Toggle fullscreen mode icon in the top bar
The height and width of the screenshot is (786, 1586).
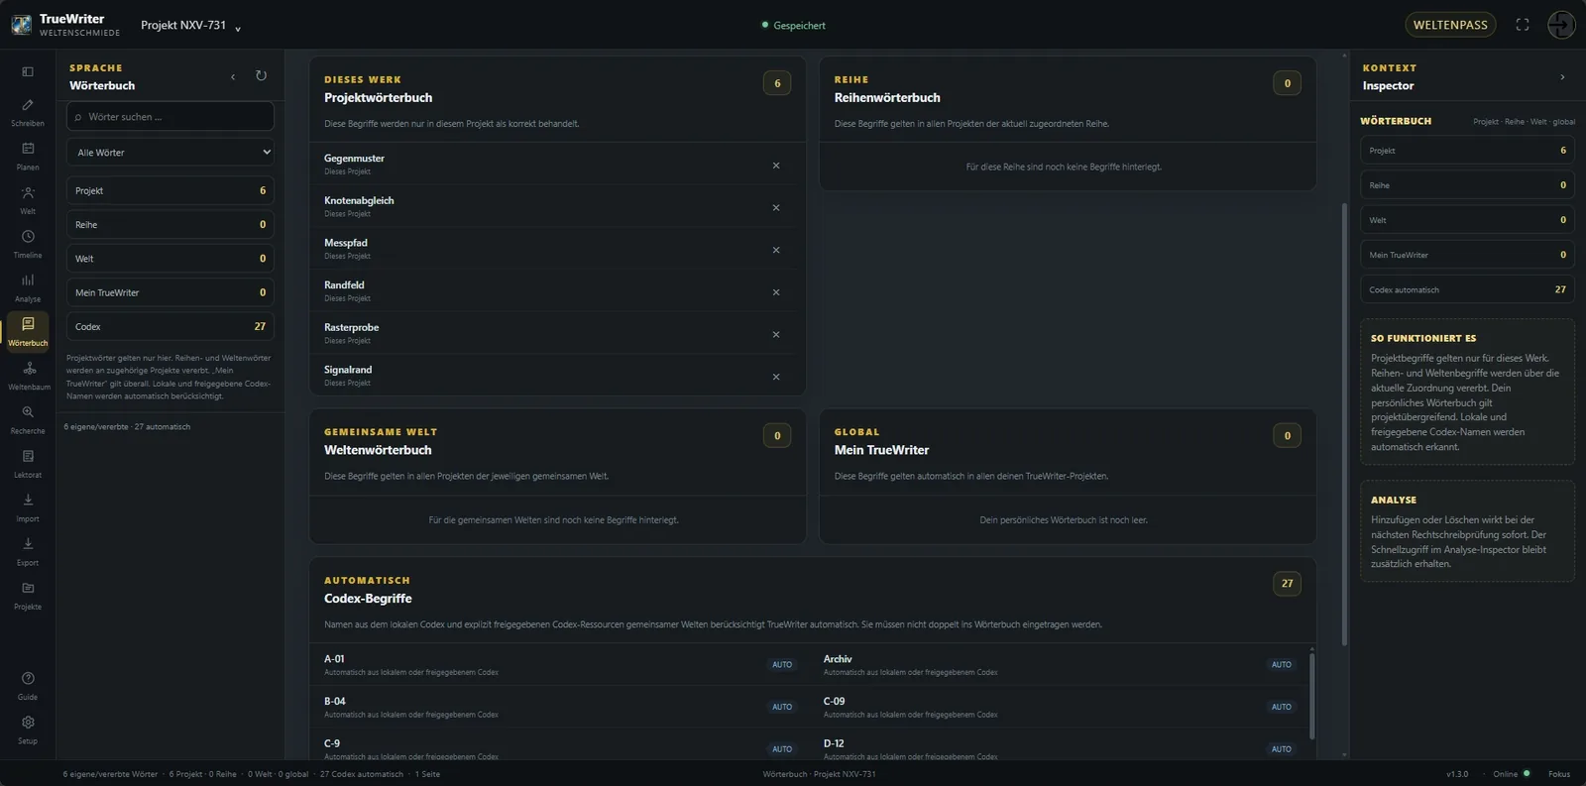tap(1523, 25)
